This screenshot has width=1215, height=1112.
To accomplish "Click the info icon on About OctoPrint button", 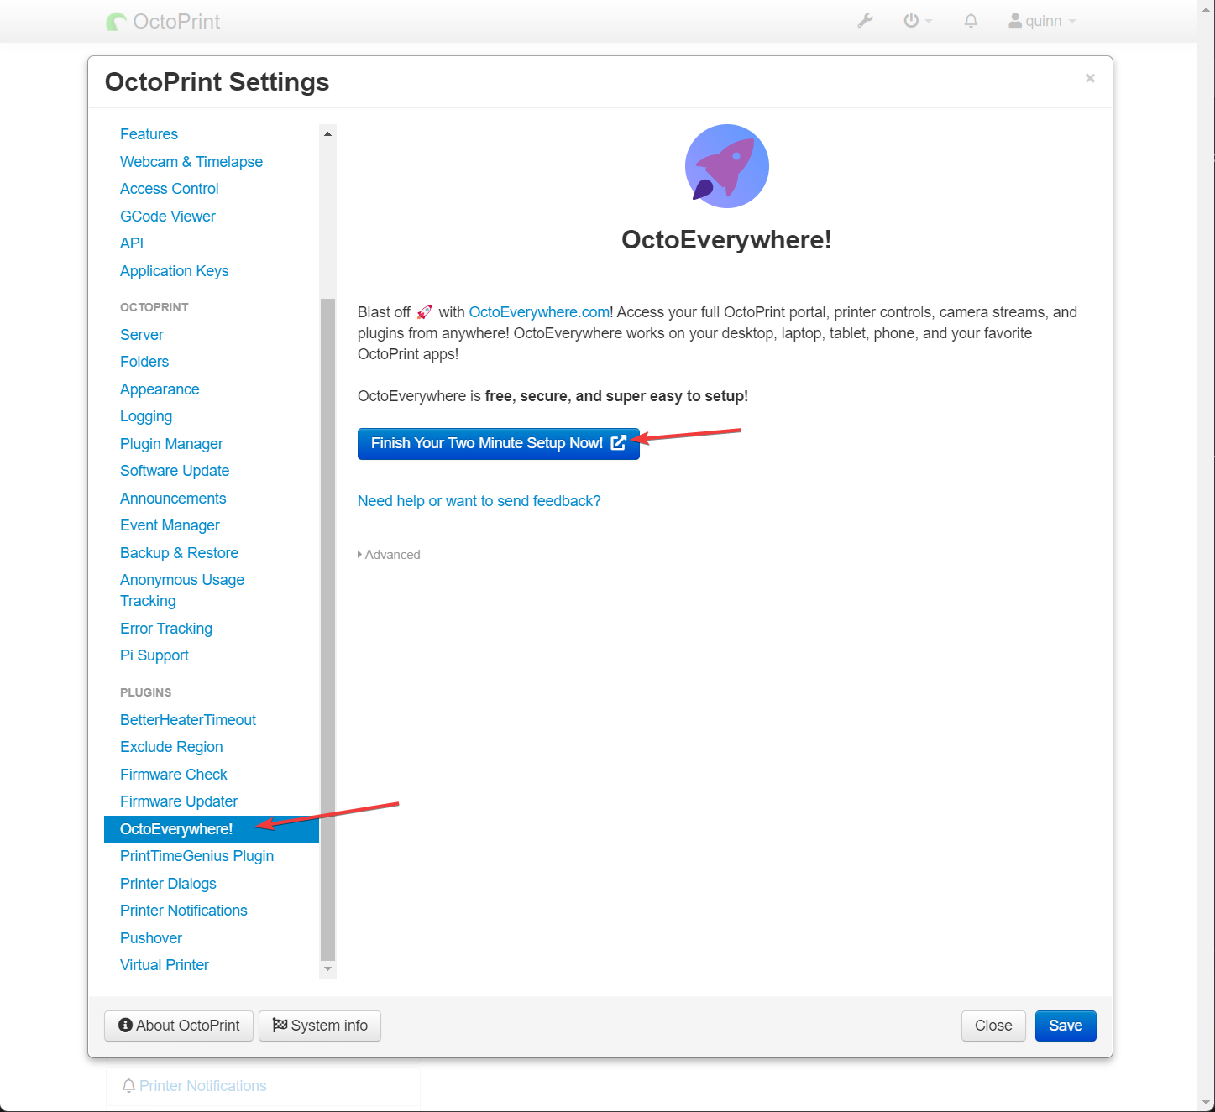I will click(126, 1025).
